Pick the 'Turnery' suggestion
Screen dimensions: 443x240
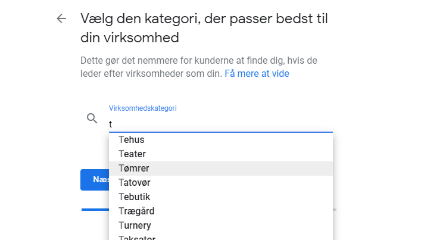[x=221, y=226]
